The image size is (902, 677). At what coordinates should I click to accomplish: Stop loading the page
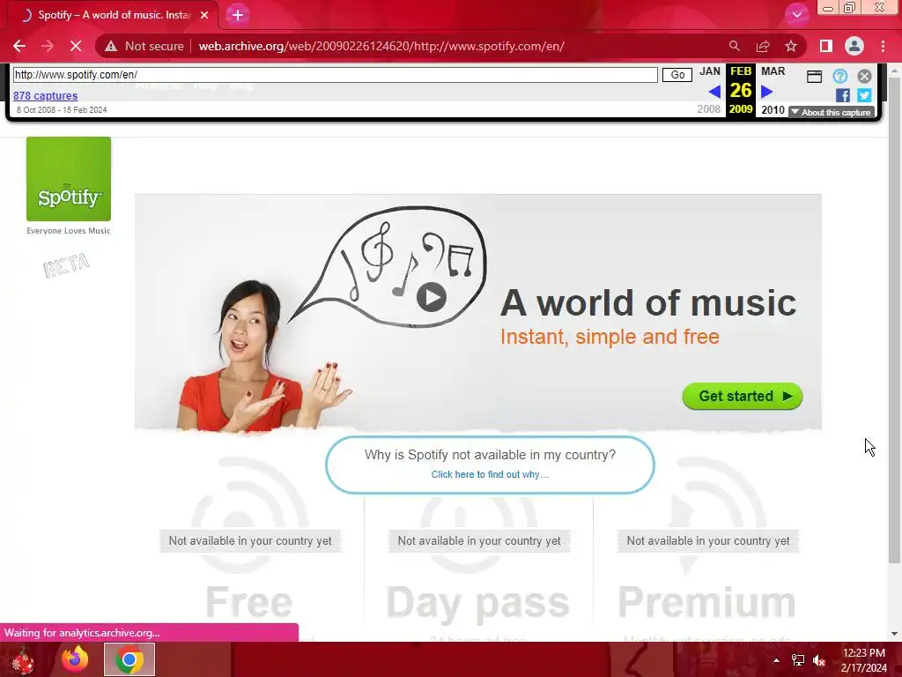click(76, 46)
